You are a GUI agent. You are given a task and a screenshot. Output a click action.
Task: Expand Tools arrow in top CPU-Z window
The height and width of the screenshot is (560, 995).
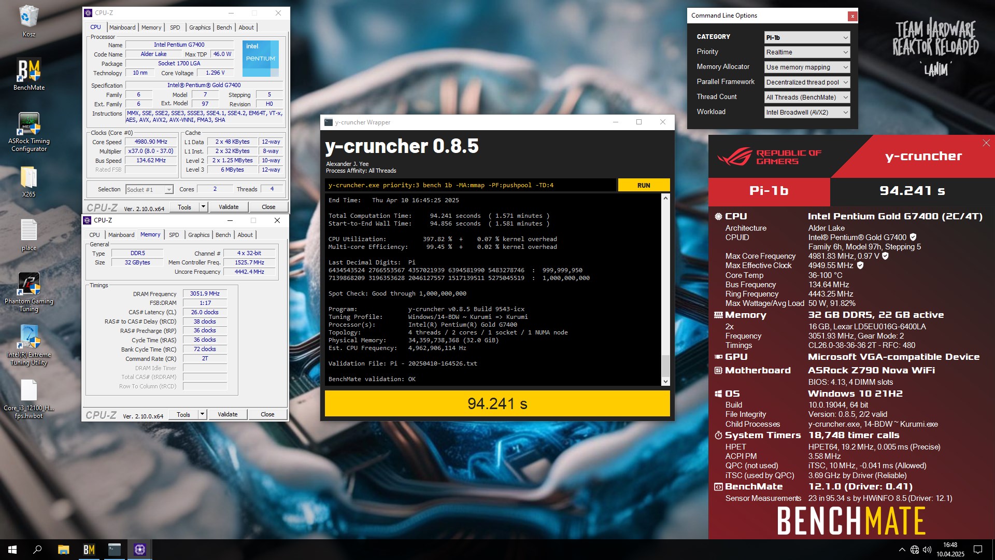pos(203,207)
